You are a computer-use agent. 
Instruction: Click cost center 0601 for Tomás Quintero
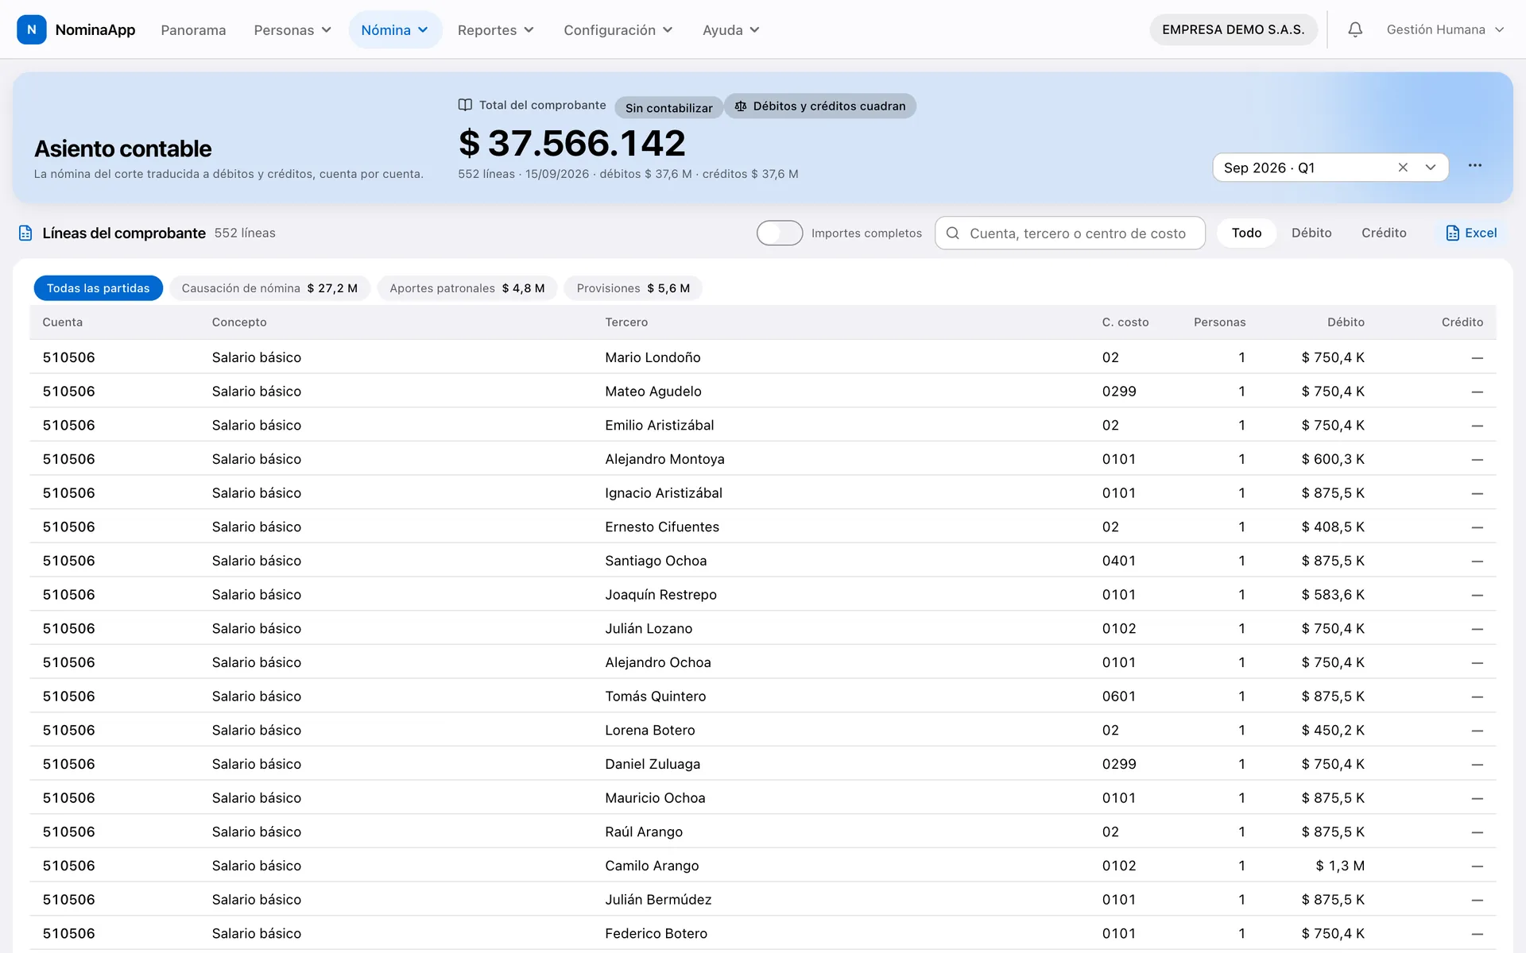point(1119,696)
